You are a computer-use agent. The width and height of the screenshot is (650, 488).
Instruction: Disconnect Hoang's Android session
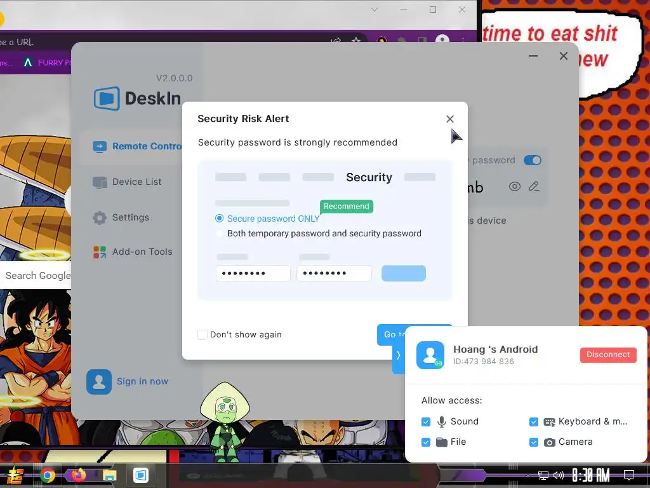click(608, 355)
